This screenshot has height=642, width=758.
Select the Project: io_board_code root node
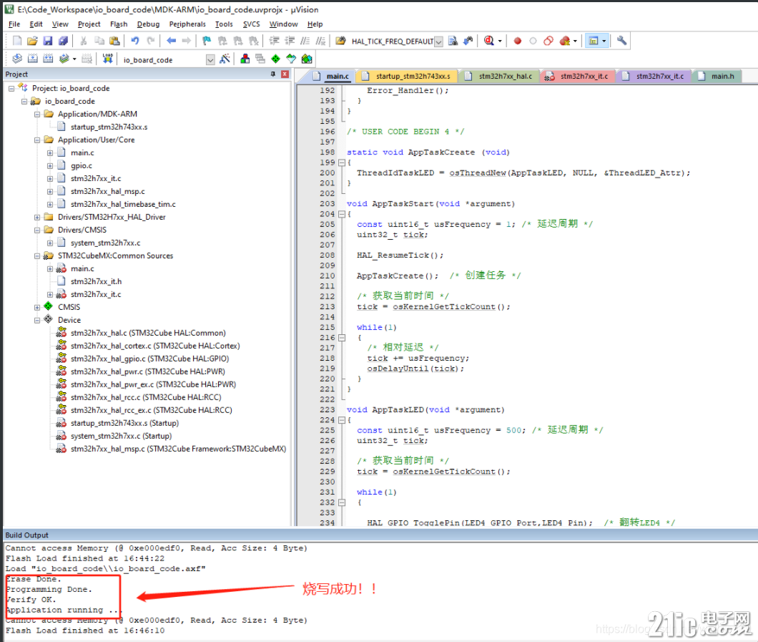tap(71, 89)
